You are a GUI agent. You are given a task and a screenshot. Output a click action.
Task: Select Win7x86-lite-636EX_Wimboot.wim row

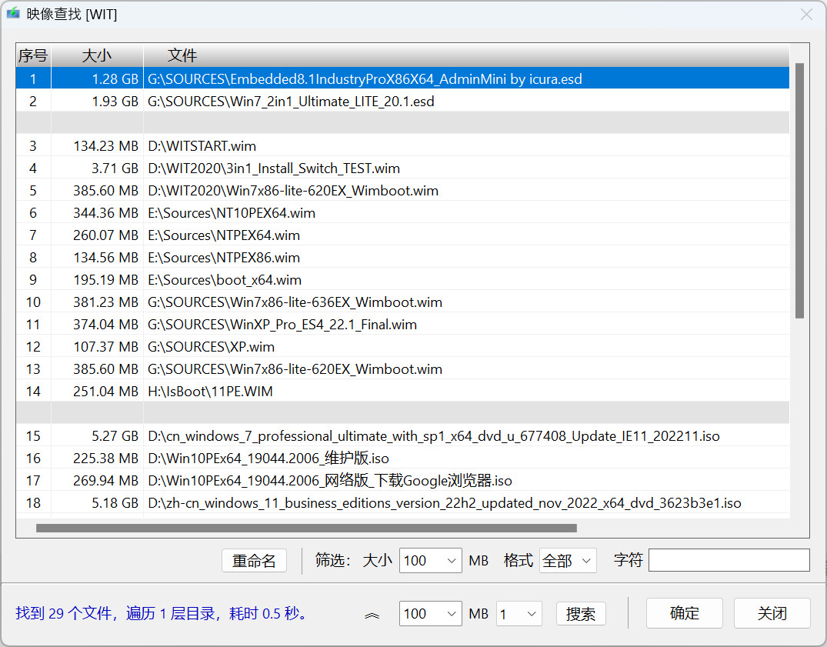pyautogui.click(x=402, y=302)
